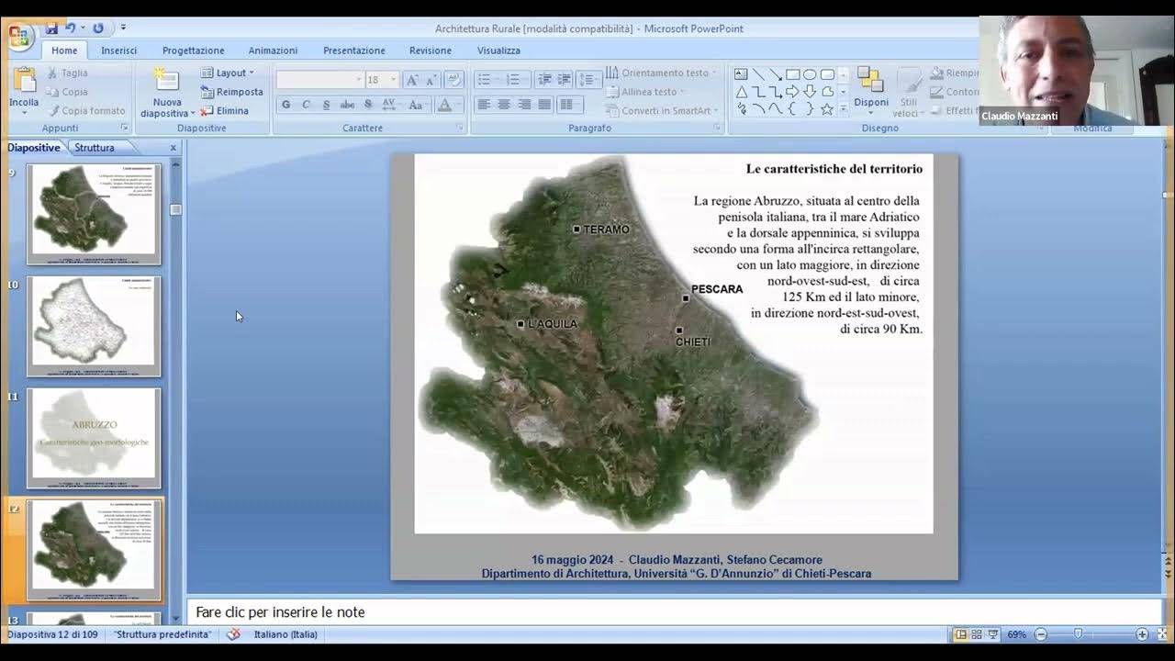Viewport: 1175px width, 661px height.
Task: Toggle underline S formatting
Action: click(x=326, y=105)
